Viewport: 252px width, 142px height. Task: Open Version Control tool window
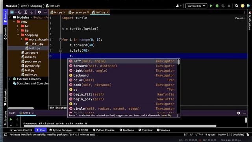(x=21, y=130)
